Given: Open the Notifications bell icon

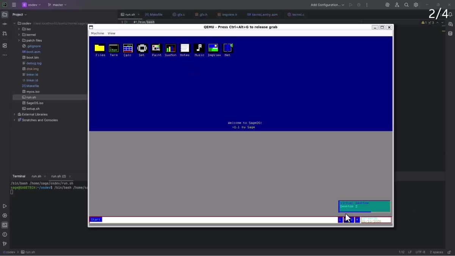Looking at the screenshot, I should (x=450, y=14).
